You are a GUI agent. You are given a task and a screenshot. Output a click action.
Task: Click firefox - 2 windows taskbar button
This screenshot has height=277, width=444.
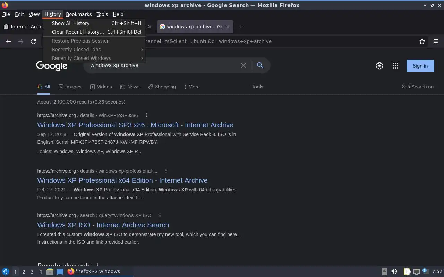(100, 271)
